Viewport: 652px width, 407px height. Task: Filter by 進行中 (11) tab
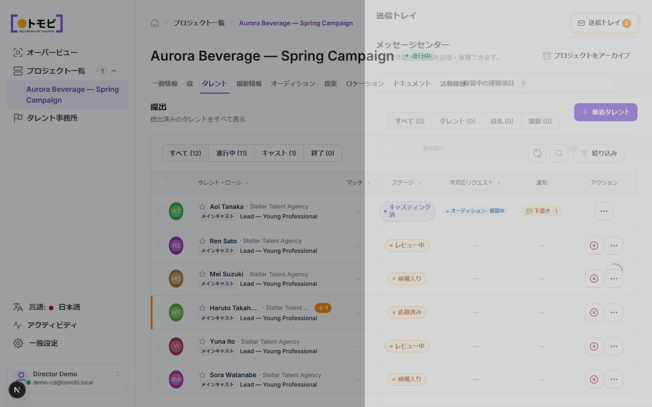[x=231, y=153]
